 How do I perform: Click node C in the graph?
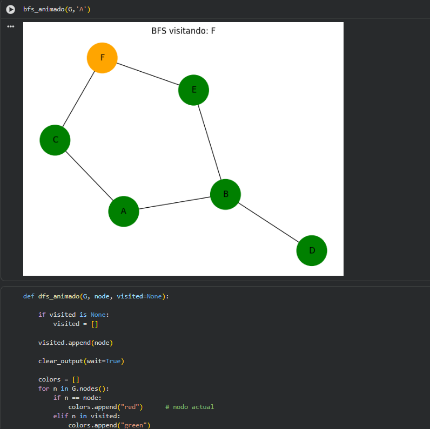pos(55,140)
